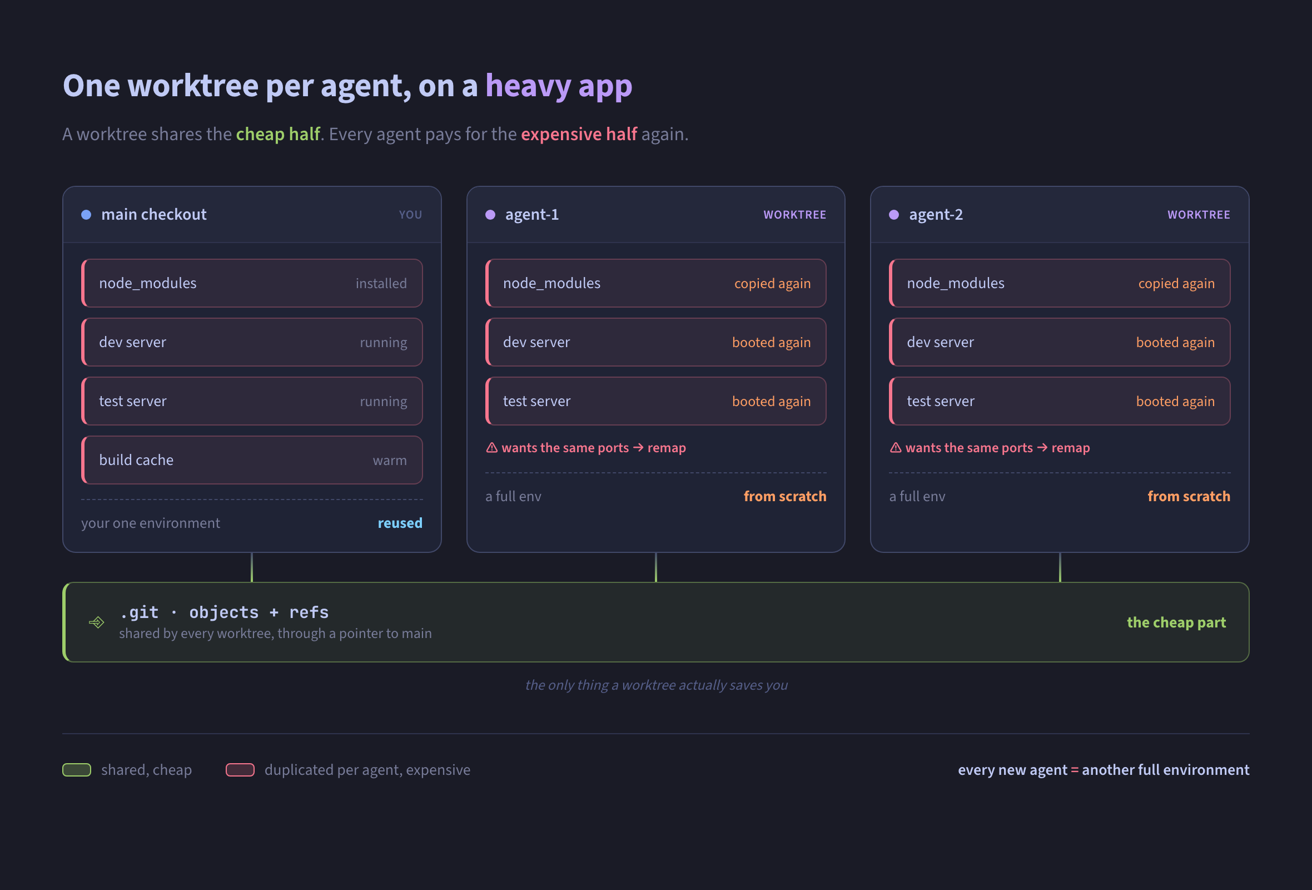Image resolution: width=1312 pixels, height=890 pixels.
Task: Click 'a full env' in agent-2 card
Action: (x=917, y=496)
